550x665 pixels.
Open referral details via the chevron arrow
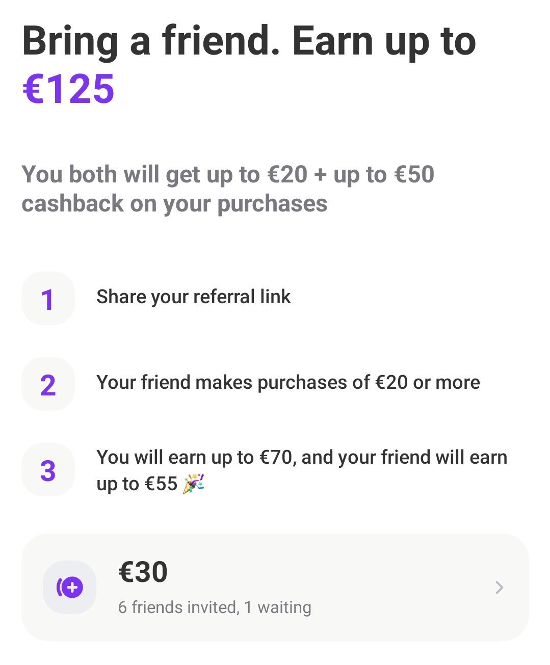(x=499, y=588)
